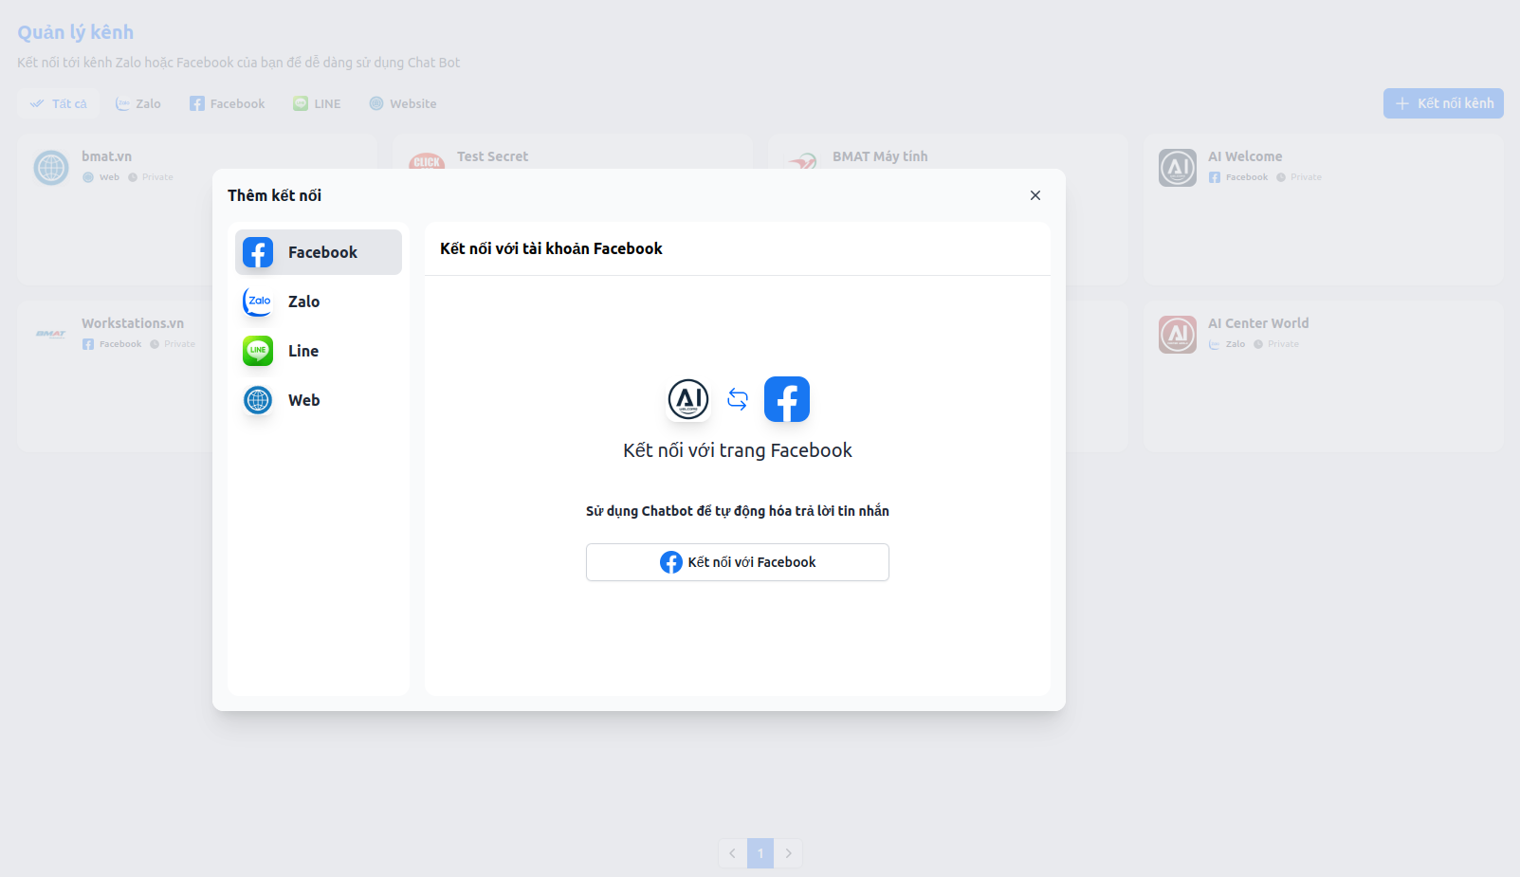Open the AI Center World channel card
The height and width of the screenshot is (877, 1520).
[1322, 375]
